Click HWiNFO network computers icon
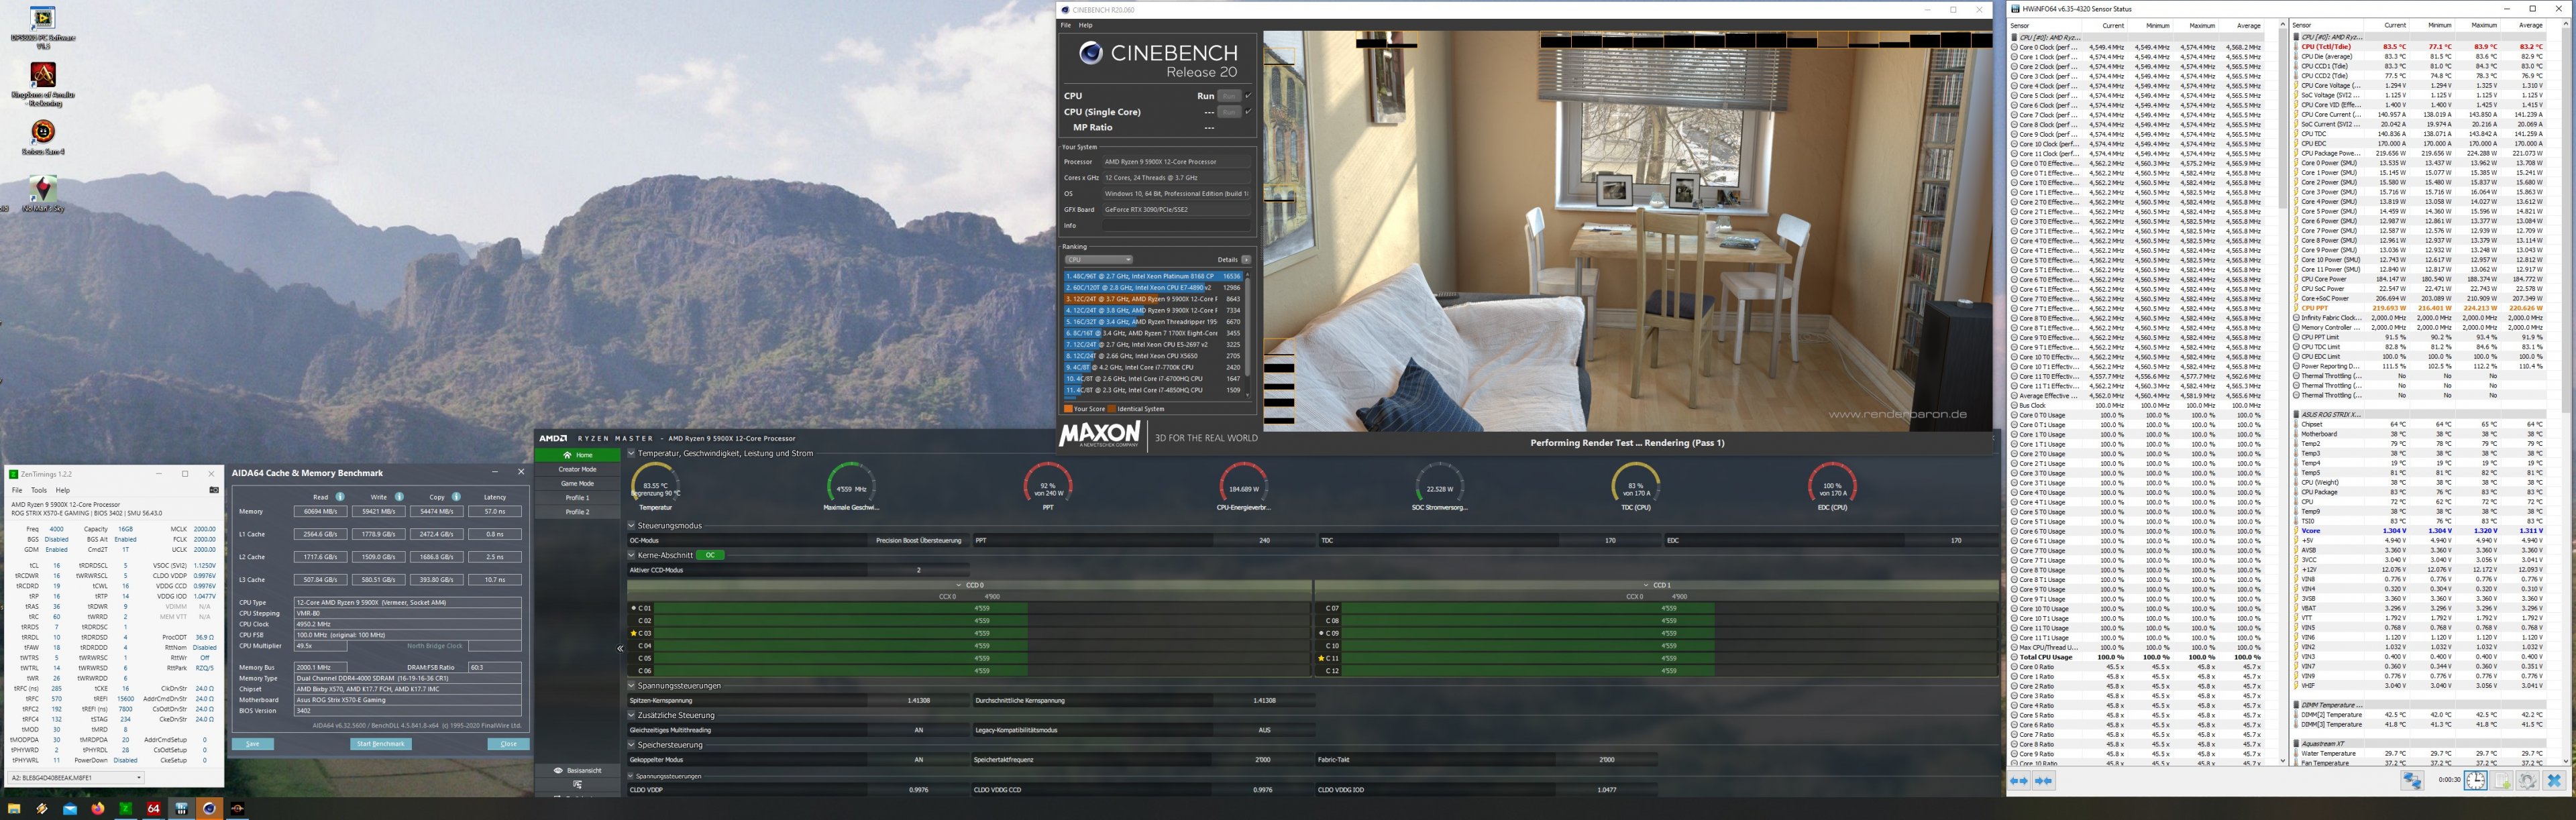This screenshot has height=820, width=2576. coord(2412,781)
